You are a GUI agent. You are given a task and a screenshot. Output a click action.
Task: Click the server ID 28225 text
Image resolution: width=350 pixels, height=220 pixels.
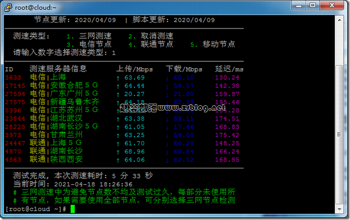pos(15,127)
